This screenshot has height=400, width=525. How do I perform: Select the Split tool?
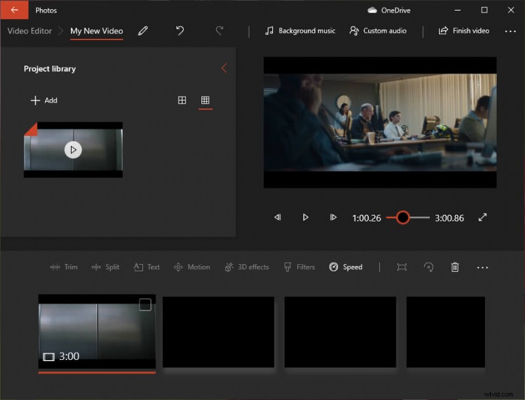click(106, 267)
